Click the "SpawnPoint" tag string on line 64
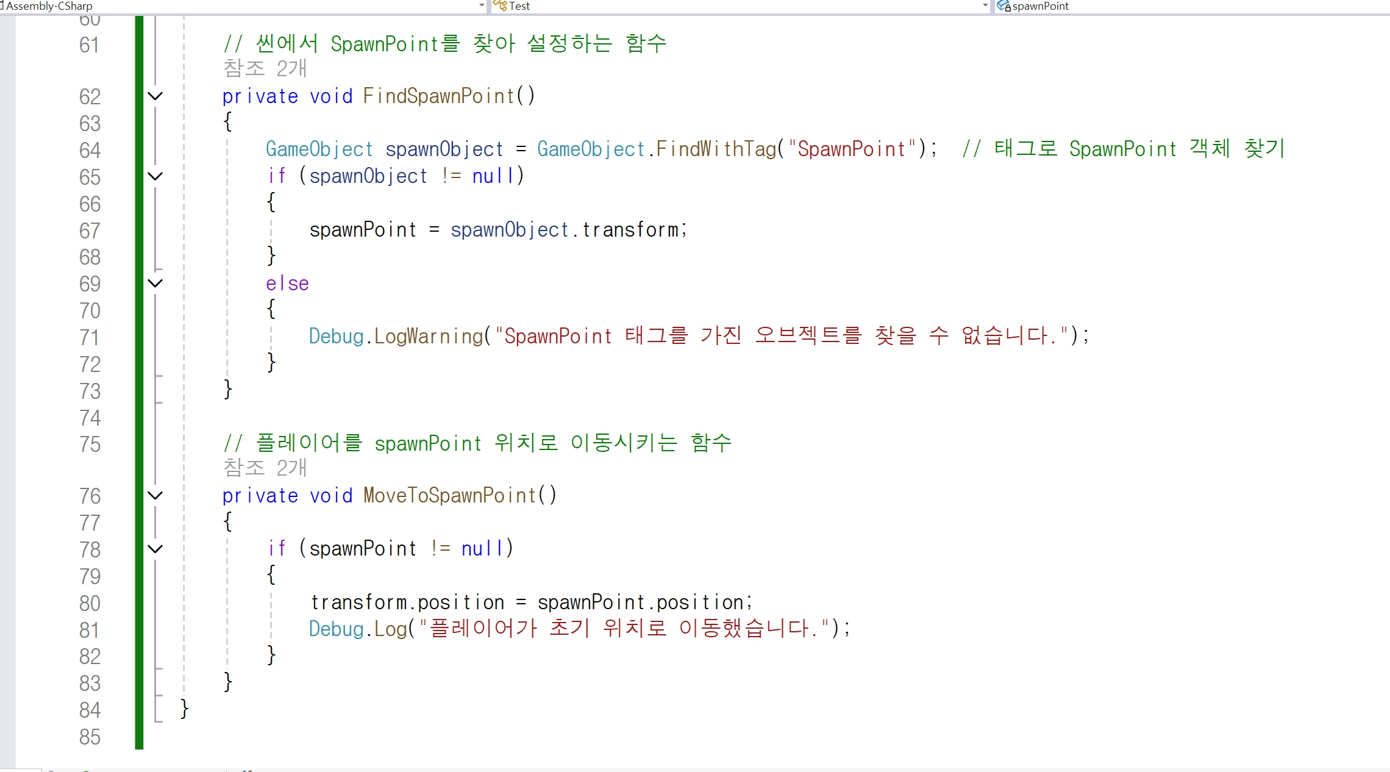 (852, 149)
